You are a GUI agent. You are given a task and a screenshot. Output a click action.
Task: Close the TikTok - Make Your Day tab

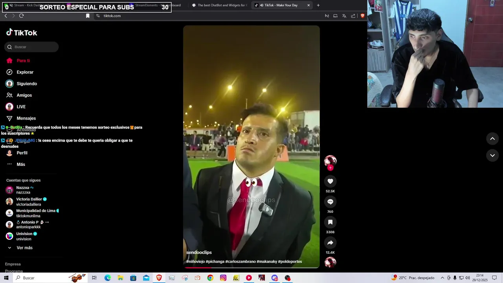point(308,5)
